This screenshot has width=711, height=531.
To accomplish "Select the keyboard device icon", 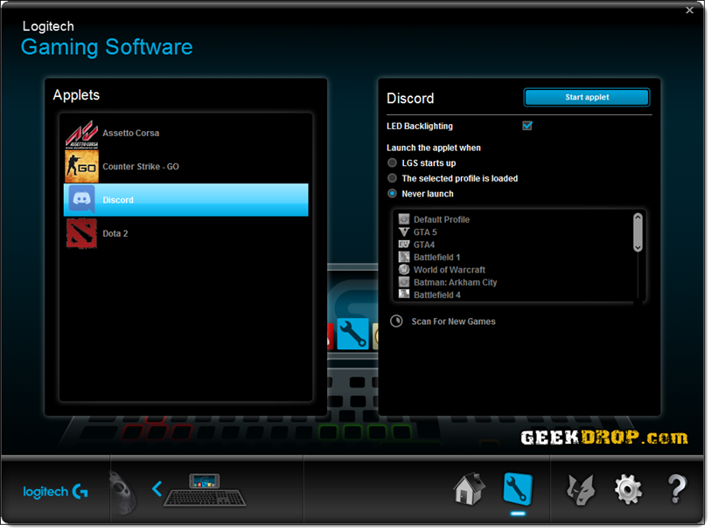I will pyautogui.click(x=205, y=490).
